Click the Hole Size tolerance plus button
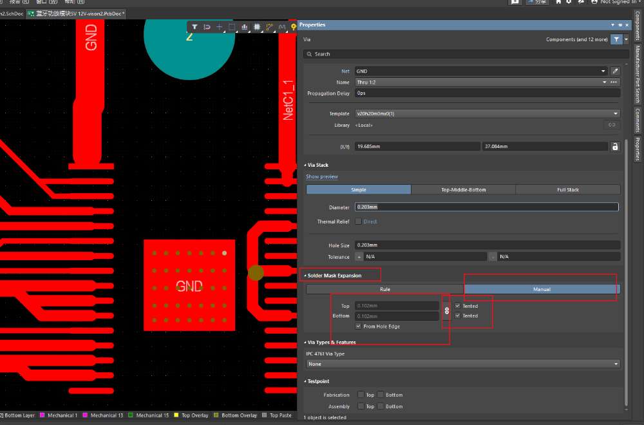Viewport: 644px width, 425px height. coord(359,257)
